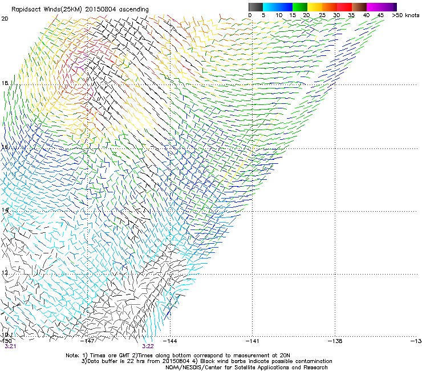Click the '12' latitude axis label
The height and width of the screenshot is (371, 422).
5,273
